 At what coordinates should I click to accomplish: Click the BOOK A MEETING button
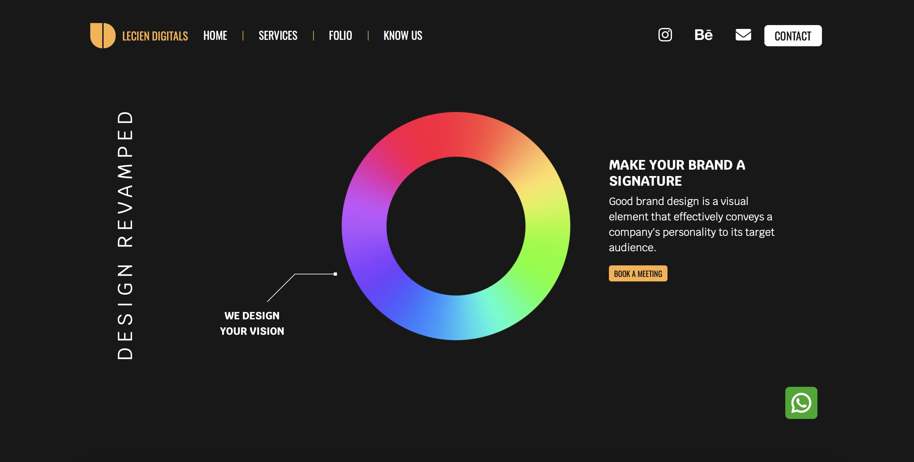[638, 273]
